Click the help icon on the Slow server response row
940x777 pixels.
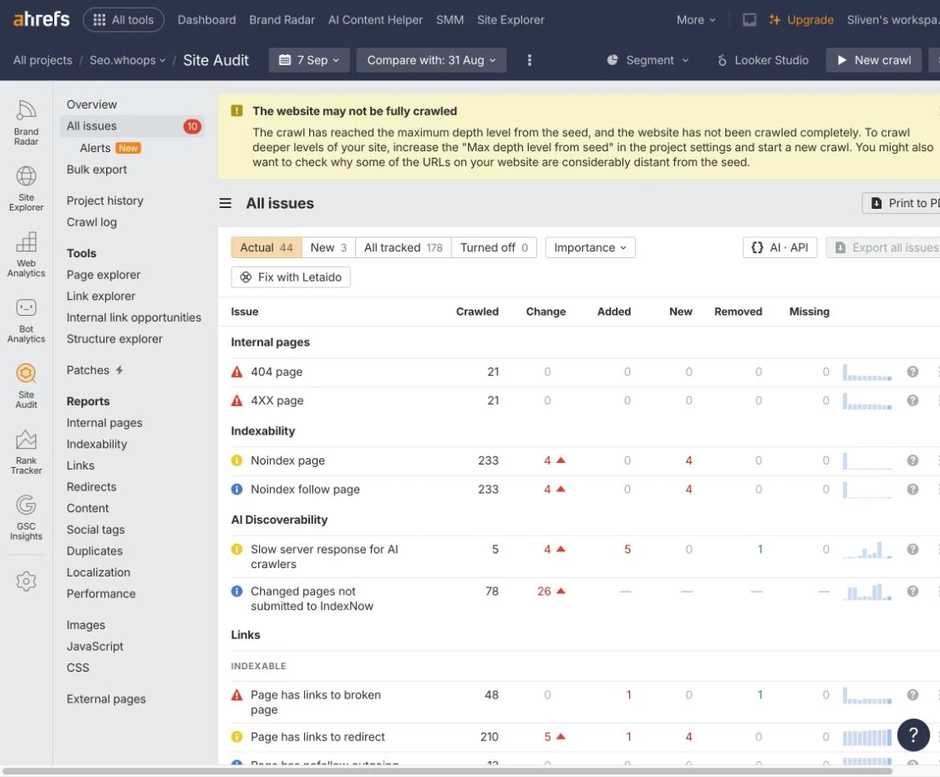point(912,549)
